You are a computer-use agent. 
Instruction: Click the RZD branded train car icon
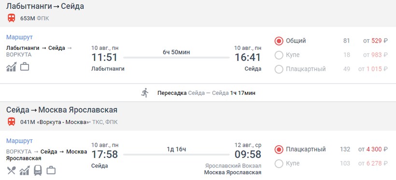[38, 170]
